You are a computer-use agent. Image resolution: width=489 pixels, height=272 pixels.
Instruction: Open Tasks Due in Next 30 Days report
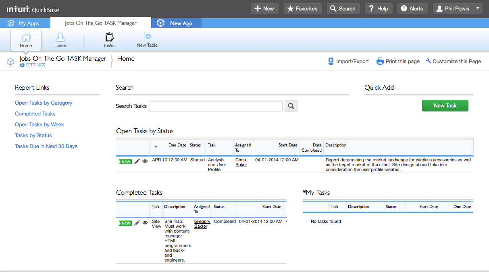46,146
